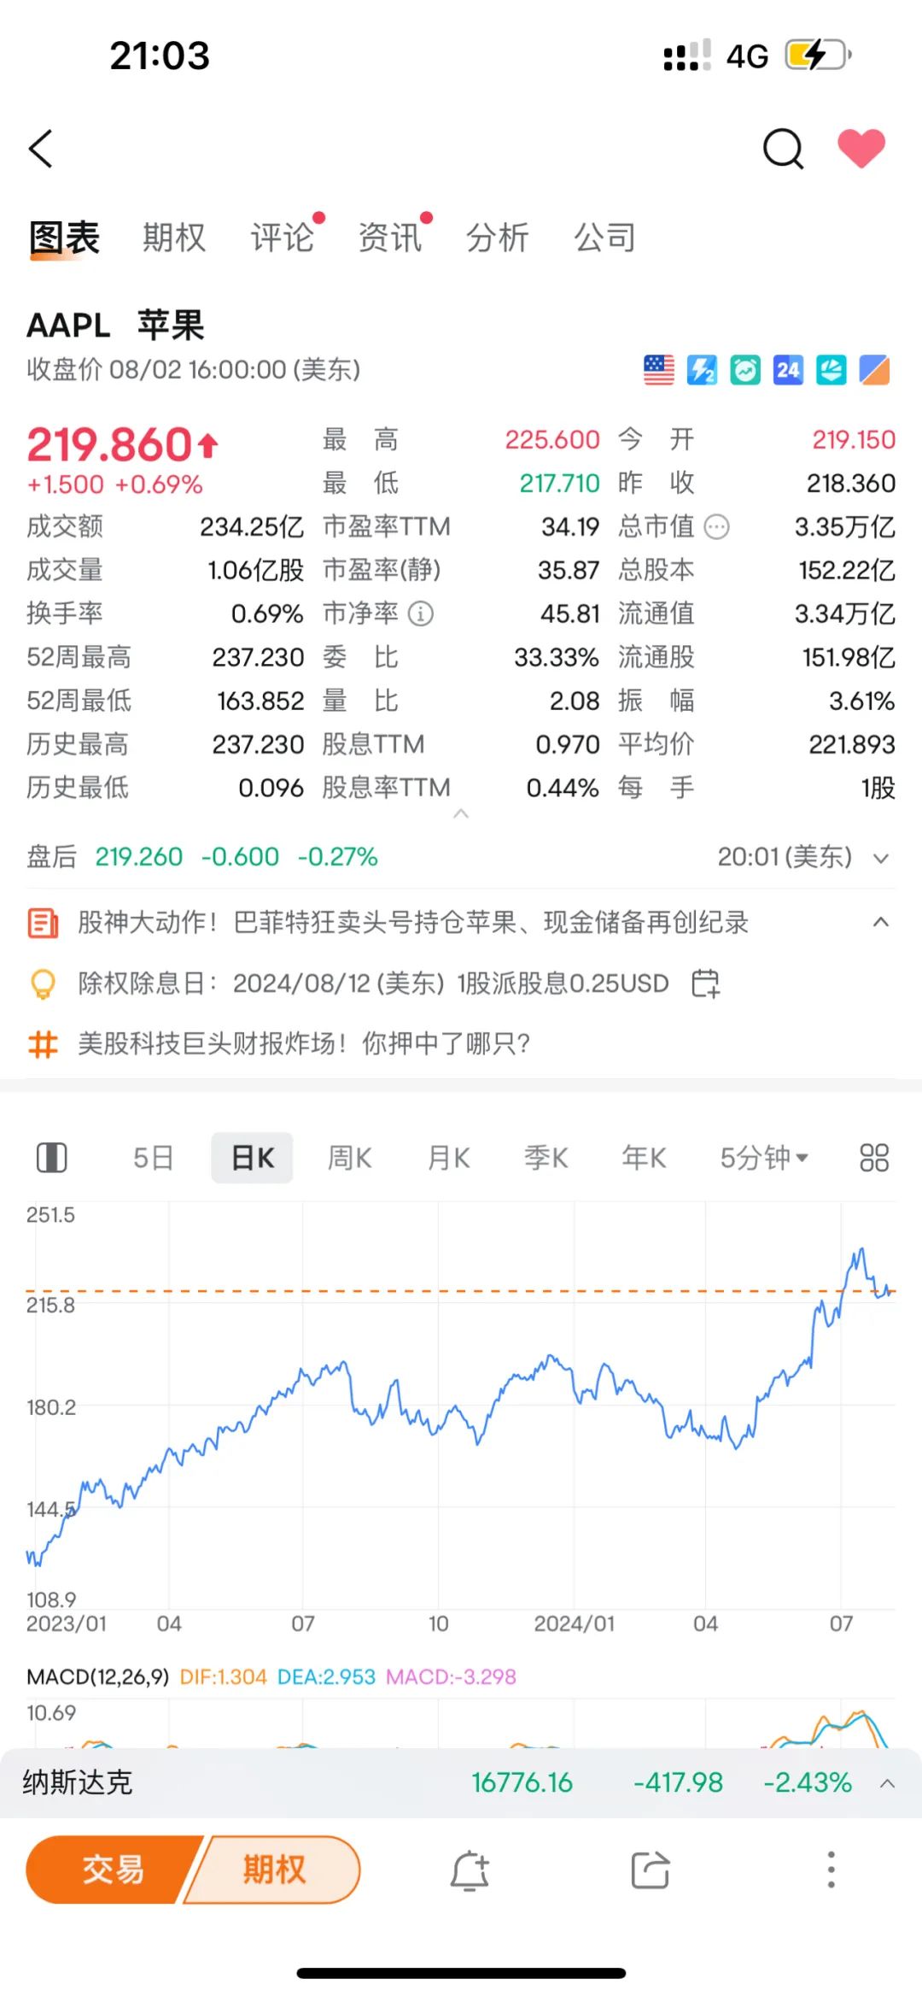This screenshot has width=922, height=1996.
Task: Open the 5分钟 interval dropdown
Action: point(764,1158)
